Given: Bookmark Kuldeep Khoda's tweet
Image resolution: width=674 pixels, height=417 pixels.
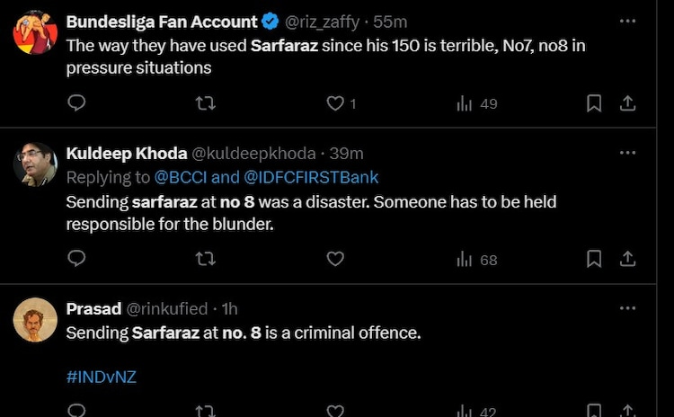Looking at the screenshot, I should [594, 259].
